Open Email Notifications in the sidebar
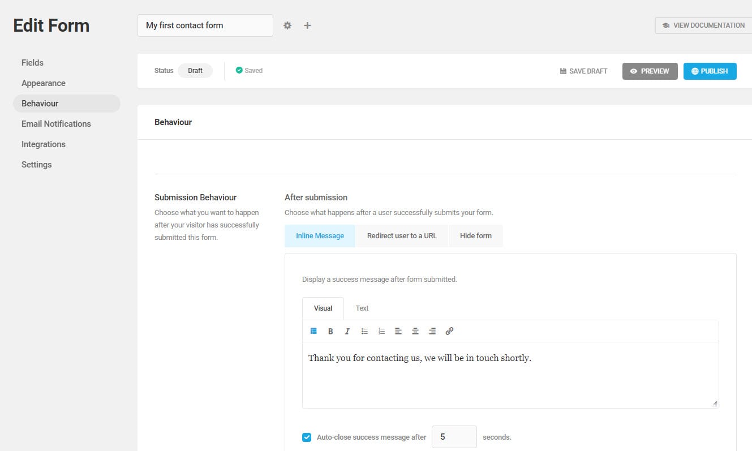The image size is (752, 451). [56, 124]
